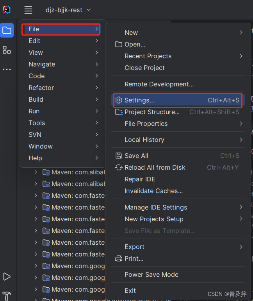The width and height of the screenshot is (253, 301).
Task: Open the Build hammer tool window icon
Action: (7, 296)
